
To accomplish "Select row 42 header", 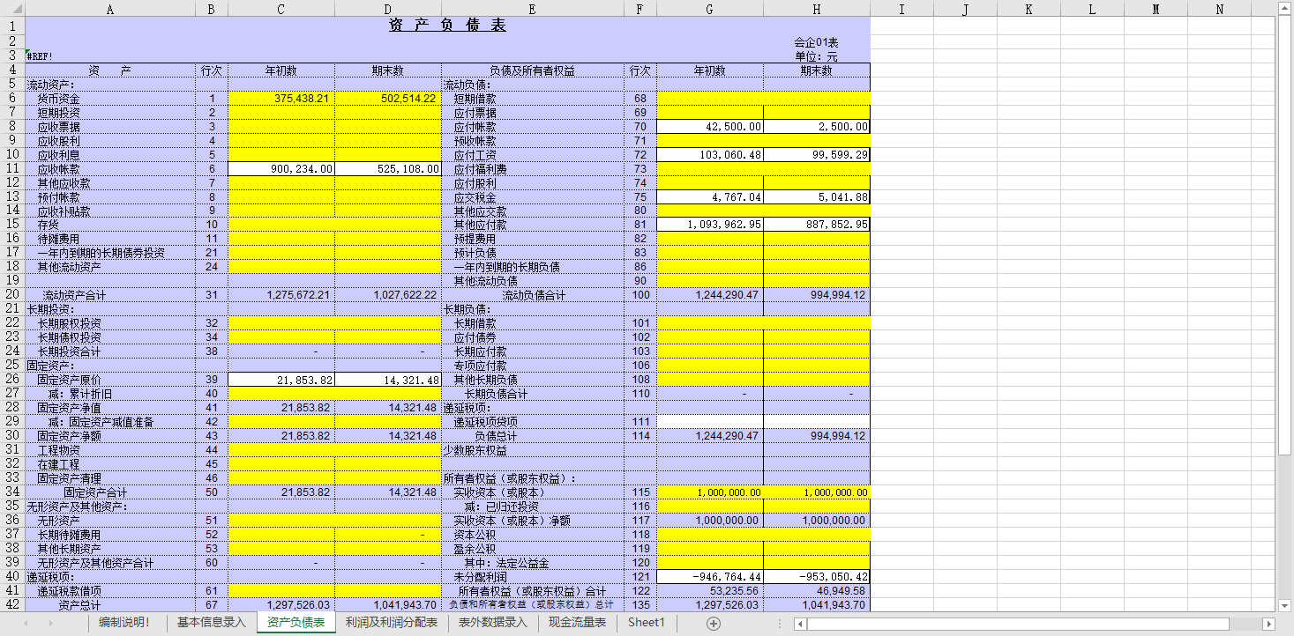I will (x=12, y=604).
